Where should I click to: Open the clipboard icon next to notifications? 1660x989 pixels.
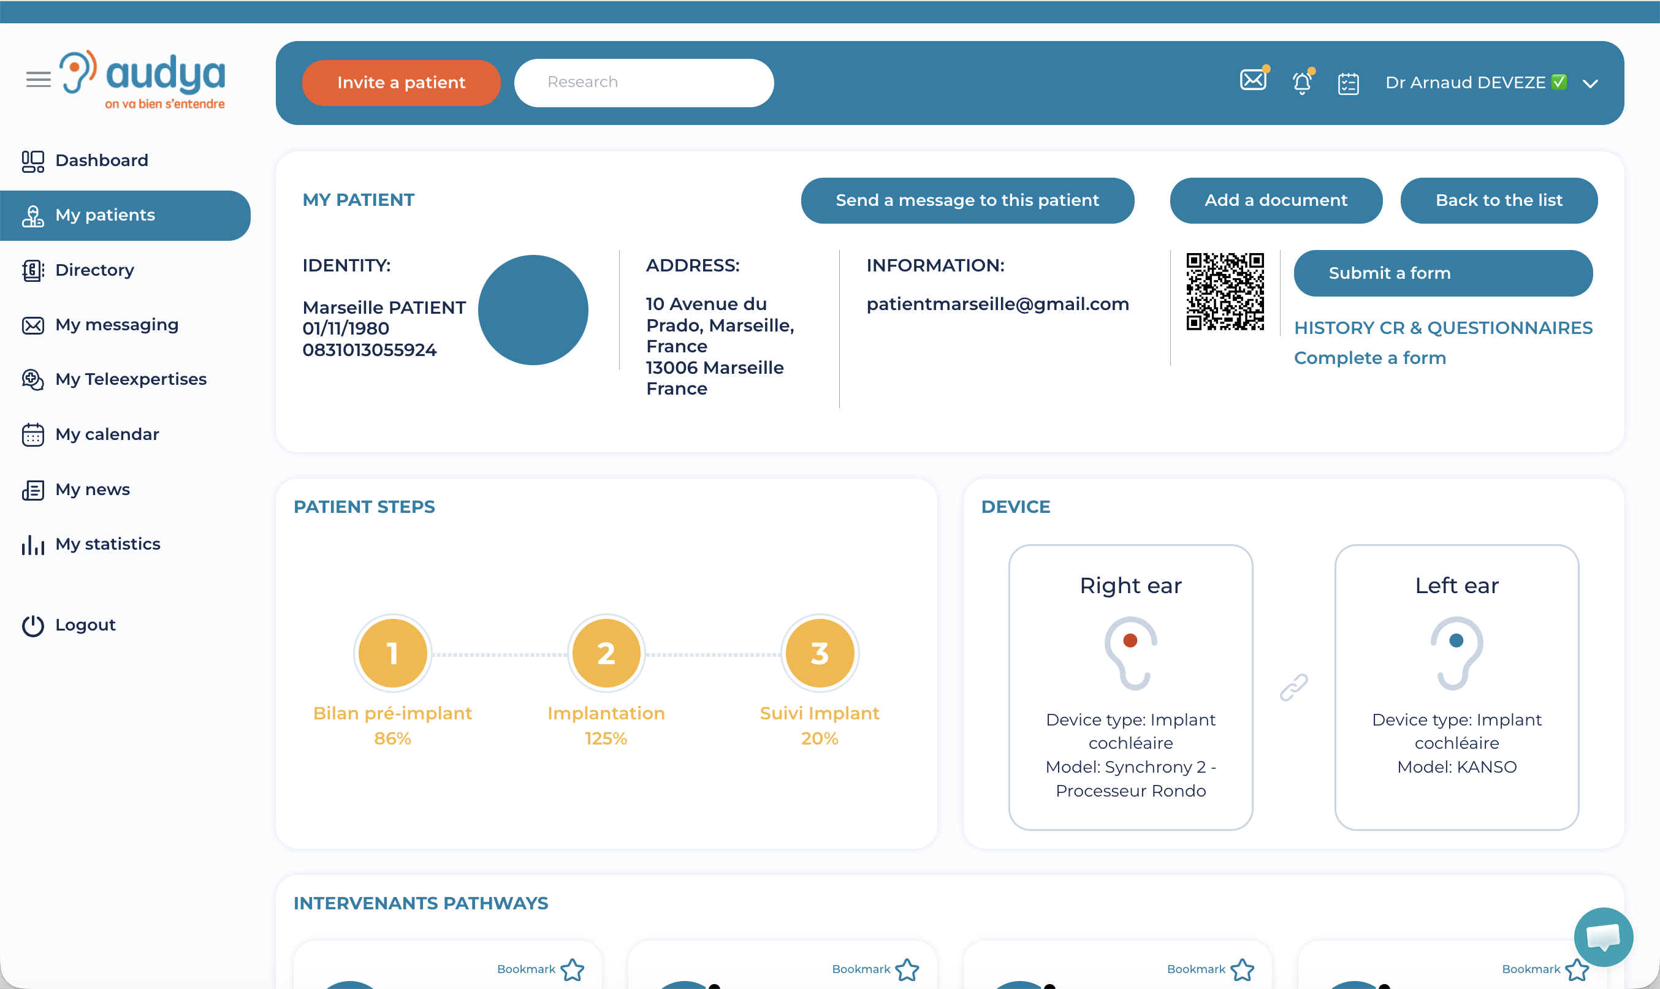tap(1349, 83)
